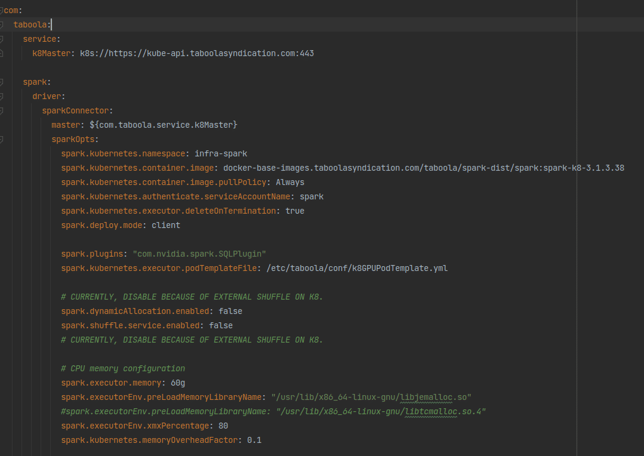Collapse the fold marker beside 'sparkOpts:'

2,140
